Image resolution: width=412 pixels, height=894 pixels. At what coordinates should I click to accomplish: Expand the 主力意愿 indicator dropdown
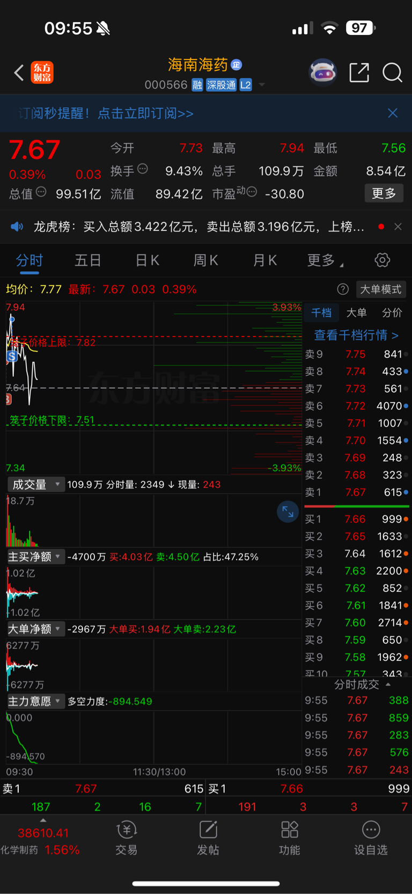coord(35,701)
